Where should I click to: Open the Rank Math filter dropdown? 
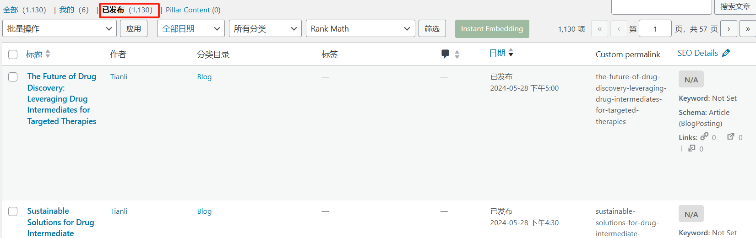pyautogui.click(x=360, y=29)
